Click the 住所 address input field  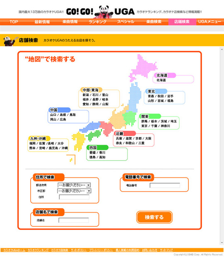pos(74,197)
